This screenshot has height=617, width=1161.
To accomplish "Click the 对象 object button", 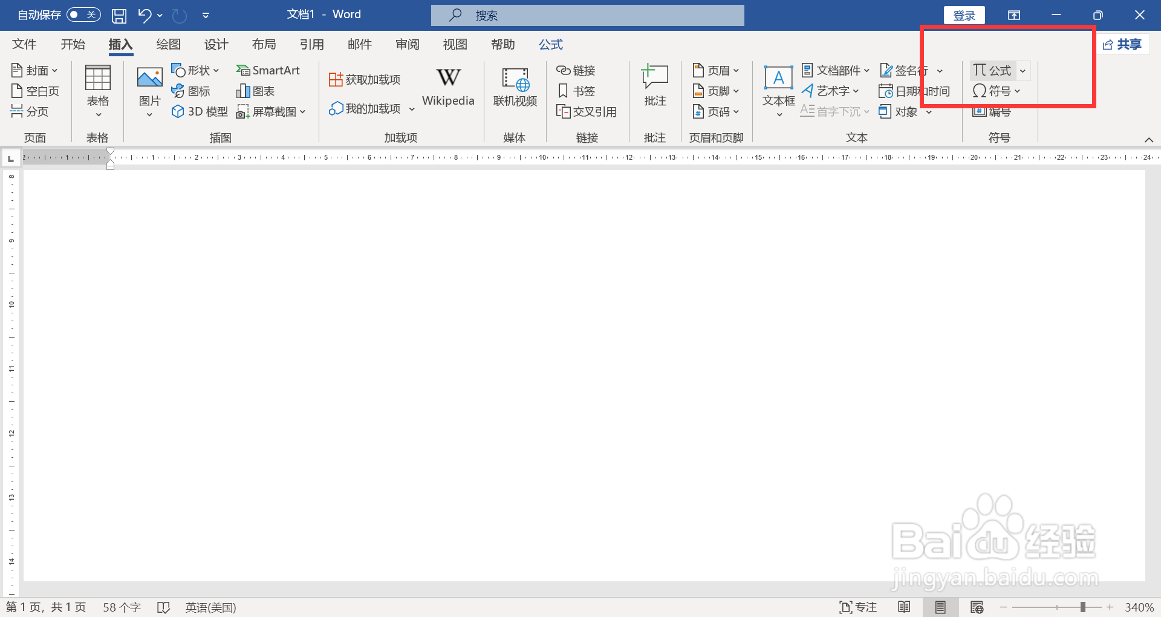I will 899,111.
